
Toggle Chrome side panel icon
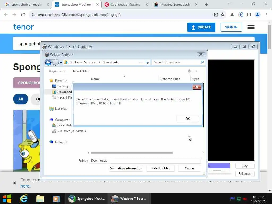click(x=249, y=15)
